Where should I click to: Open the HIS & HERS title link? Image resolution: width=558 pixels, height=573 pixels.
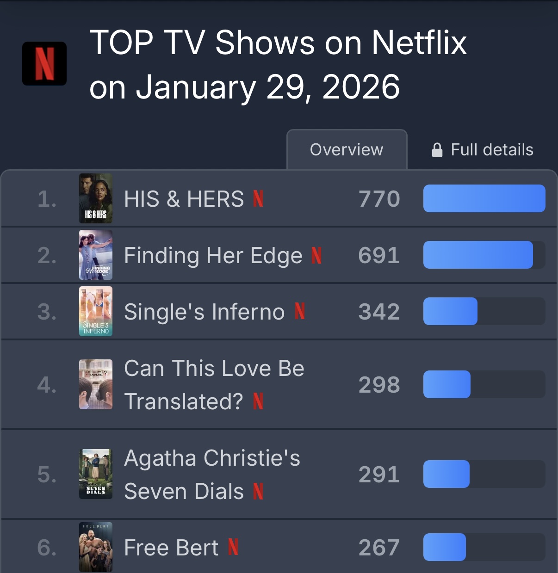(x=184, y=199)
